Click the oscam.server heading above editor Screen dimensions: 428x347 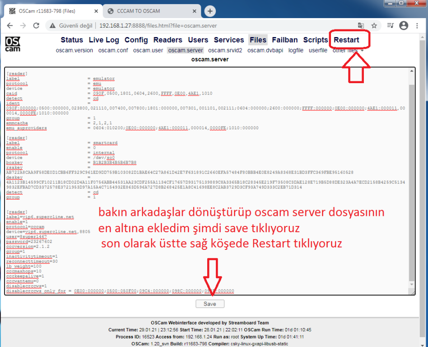(x=210, y=59)
